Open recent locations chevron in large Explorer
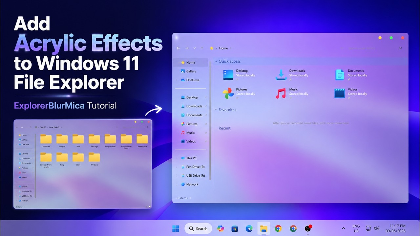 point(195,48)
